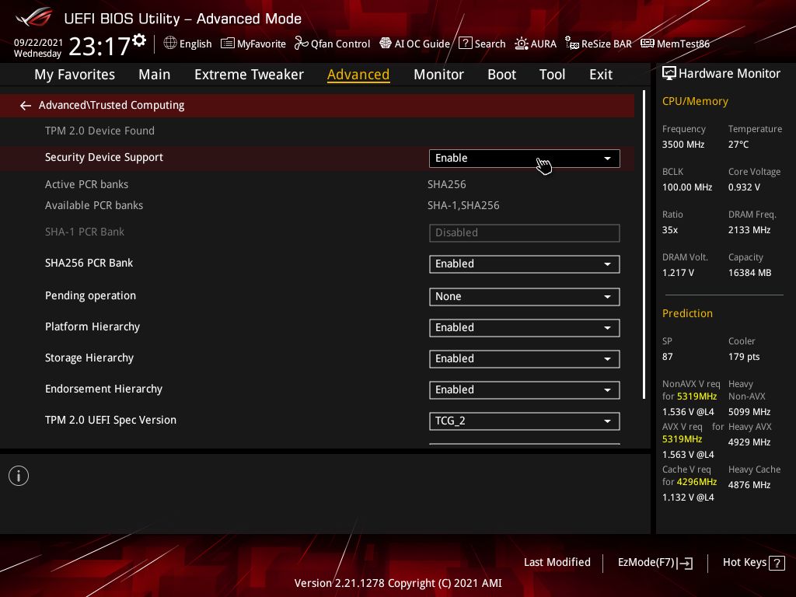The image size is (796, 597).
Task: Open the MyFavorite list icon
Action: point(228,44)
